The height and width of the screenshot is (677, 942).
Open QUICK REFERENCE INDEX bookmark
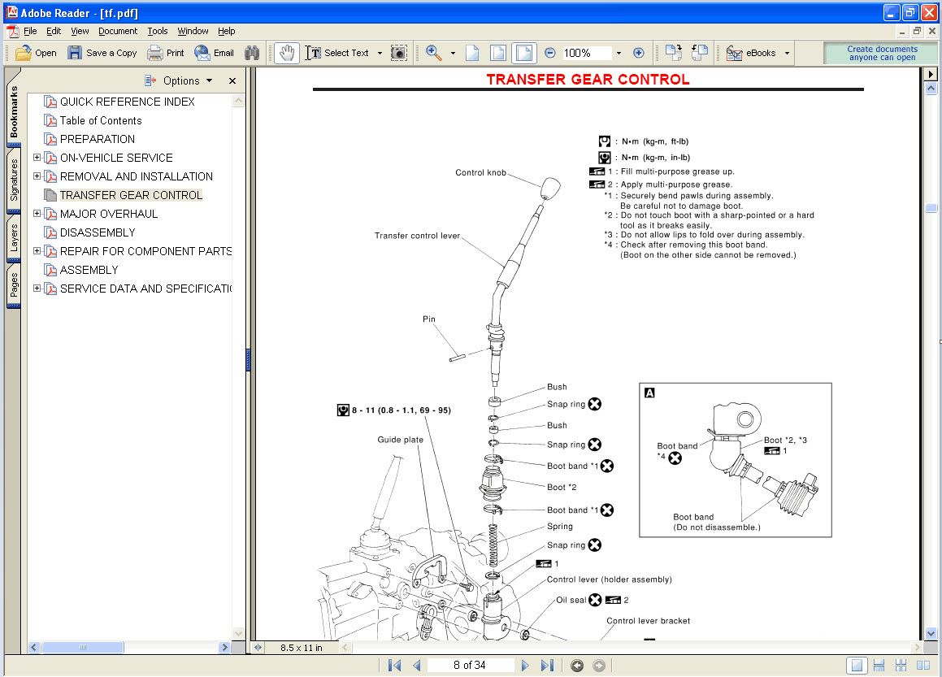[x=127, y=102]
